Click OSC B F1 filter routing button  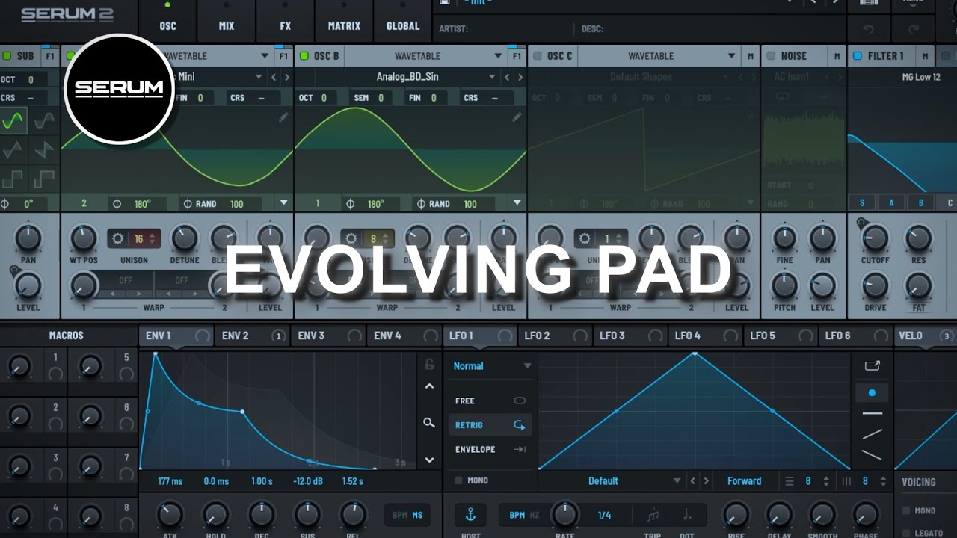pyautogui.click(x=517, y=56)
